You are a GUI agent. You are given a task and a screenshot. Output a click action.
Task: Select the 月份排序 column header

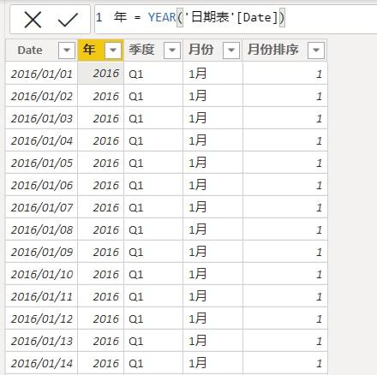click(x=273, y=50)
